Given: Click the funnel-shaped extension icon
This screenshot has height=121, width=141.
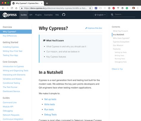Looking at the screenshot, I should tap(118, 8).
